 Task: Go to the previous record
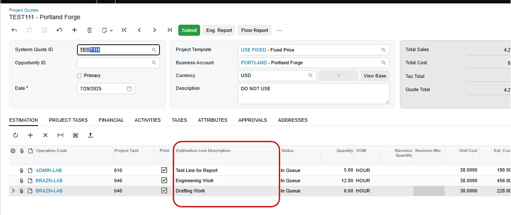pos(139,30)
